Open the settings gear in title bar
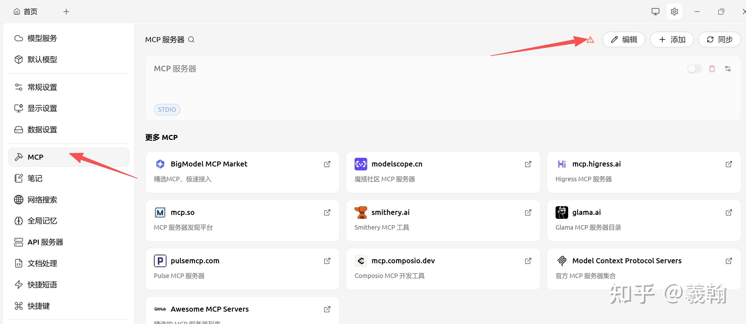The height and width of the screenshot is (324, 746). coord(674,12)
